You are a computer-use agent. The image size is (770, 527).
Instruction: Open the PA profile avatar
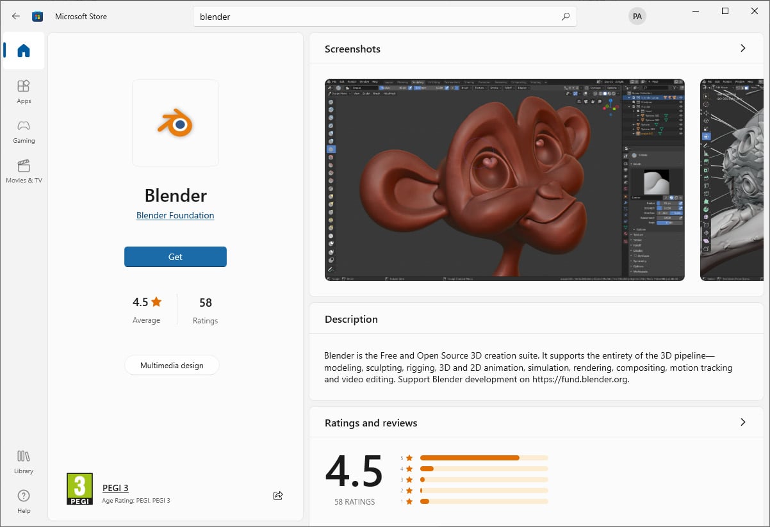pyautogui.click(x=637, y=17)
